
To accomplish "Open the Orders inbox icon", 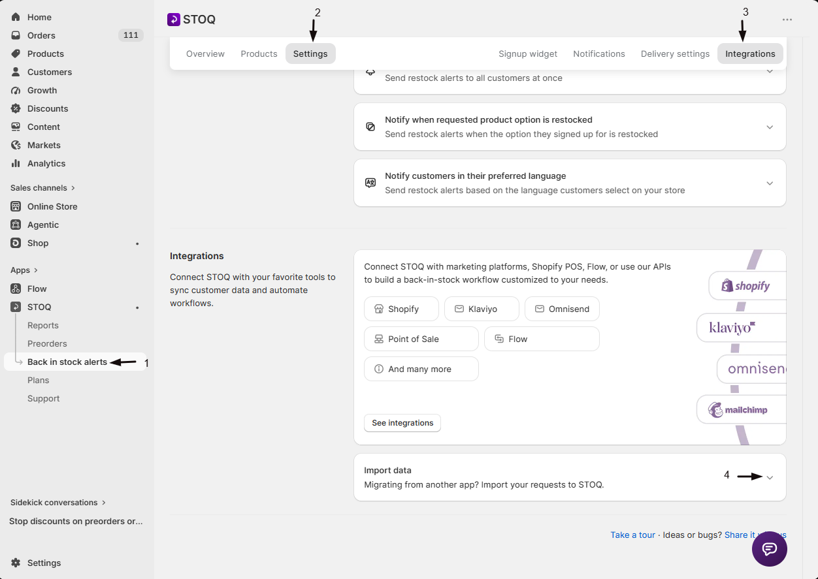I will point(16,35).
